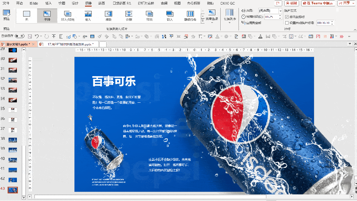Viewport: 357px width, 201px height.
Task: Click the clock icon beside duration field
Action: click(244, 17)
